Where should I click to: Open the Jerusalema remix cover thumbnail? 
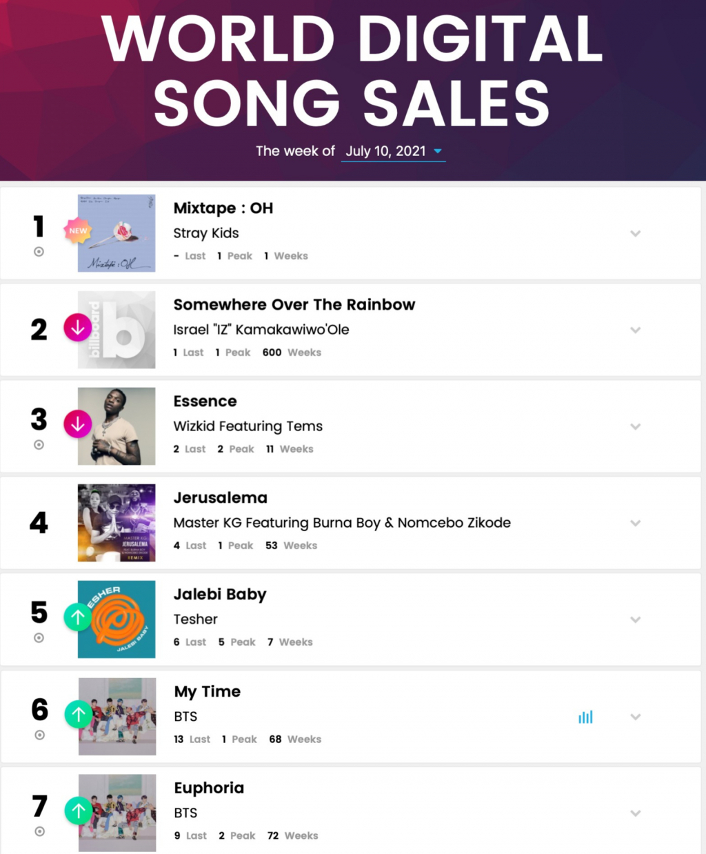(117, 523)
